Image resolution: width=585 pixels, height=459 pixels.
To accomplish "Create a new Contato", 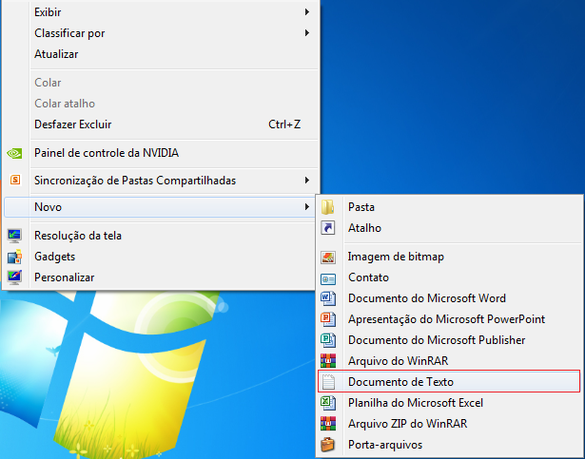I will [449, 277].
